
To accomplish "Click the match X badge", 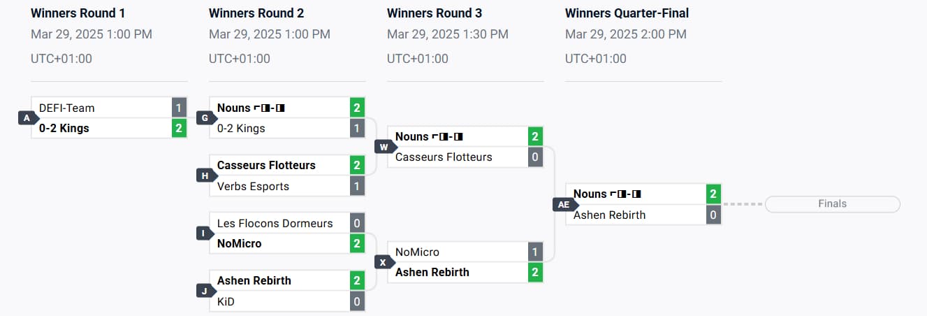I will (x=384, y=262).
